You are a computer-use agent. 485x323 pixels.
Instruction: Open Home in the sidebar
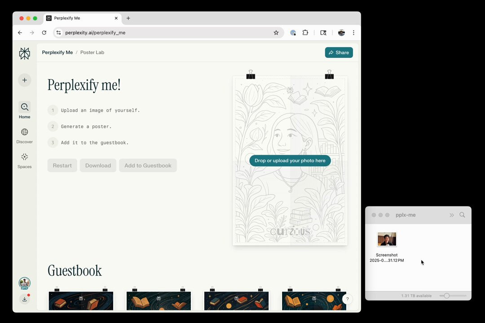(24, 110)
